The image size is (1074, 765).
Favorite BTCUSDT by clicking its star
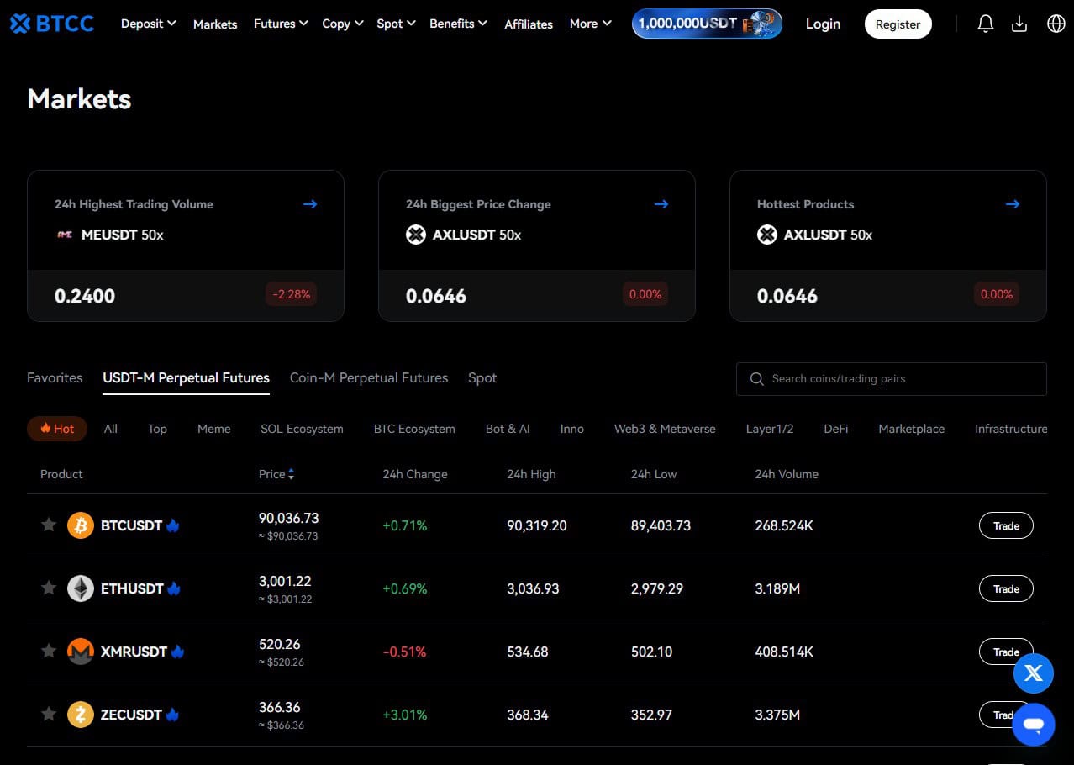pyautogui.click(x=48, y=525)
